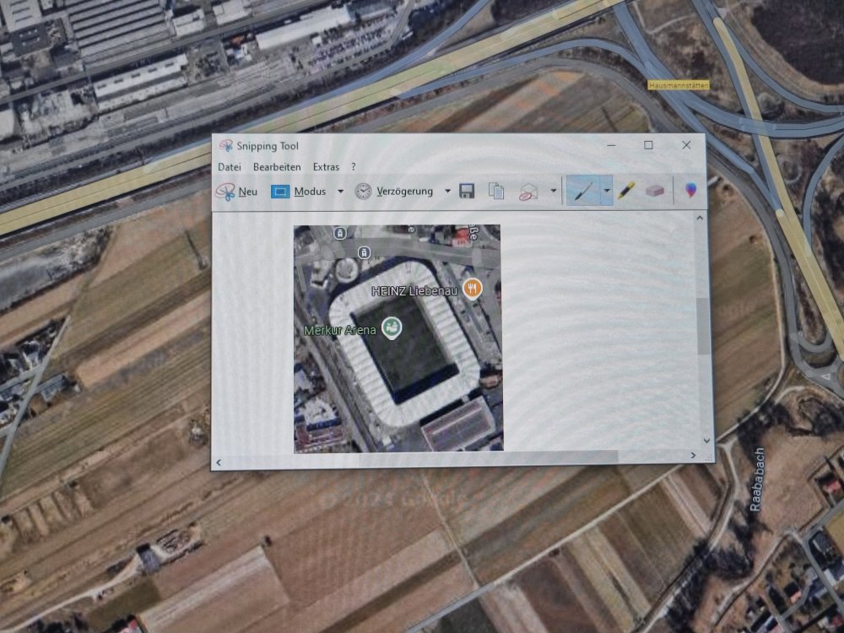Select the Pen tool
The height and width of the screenshot is (633, 844).
coord(582,192)
